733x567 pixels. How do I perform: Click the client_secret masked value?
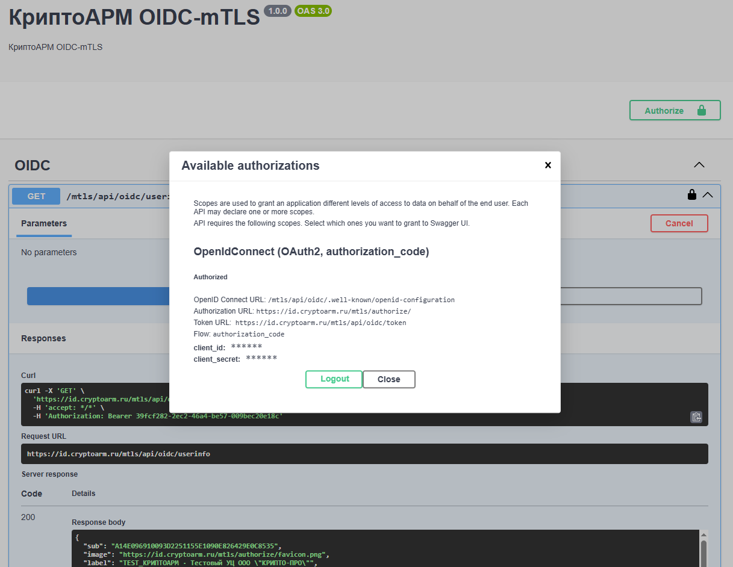coord(261,359)
